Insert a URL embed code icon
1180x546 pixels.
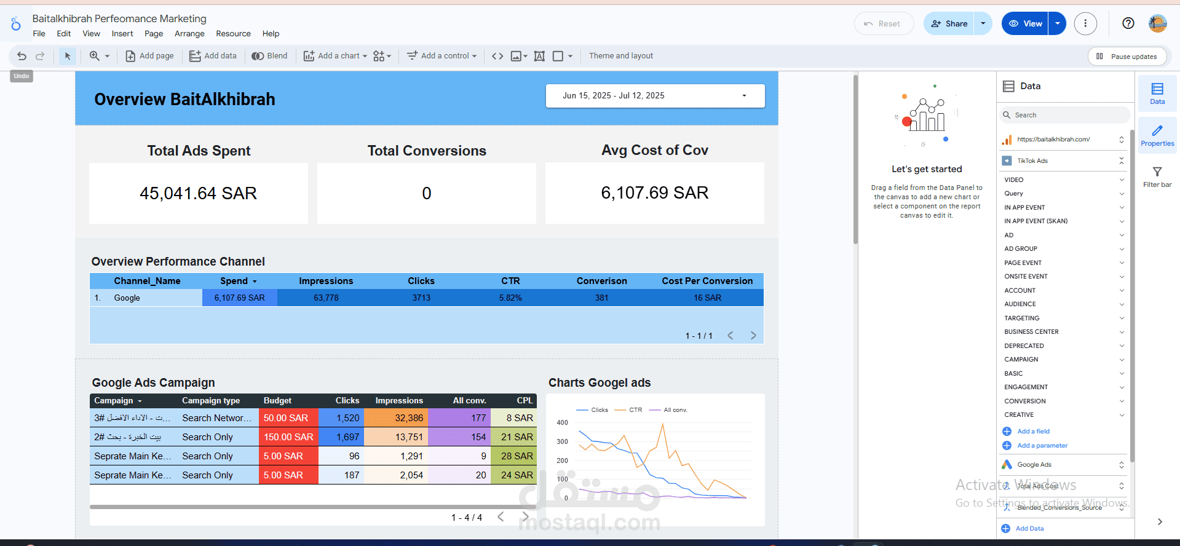(497, 56)
